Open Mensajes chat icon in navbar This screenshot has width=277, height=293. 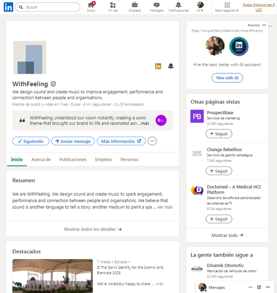click(x=156, y=7)
